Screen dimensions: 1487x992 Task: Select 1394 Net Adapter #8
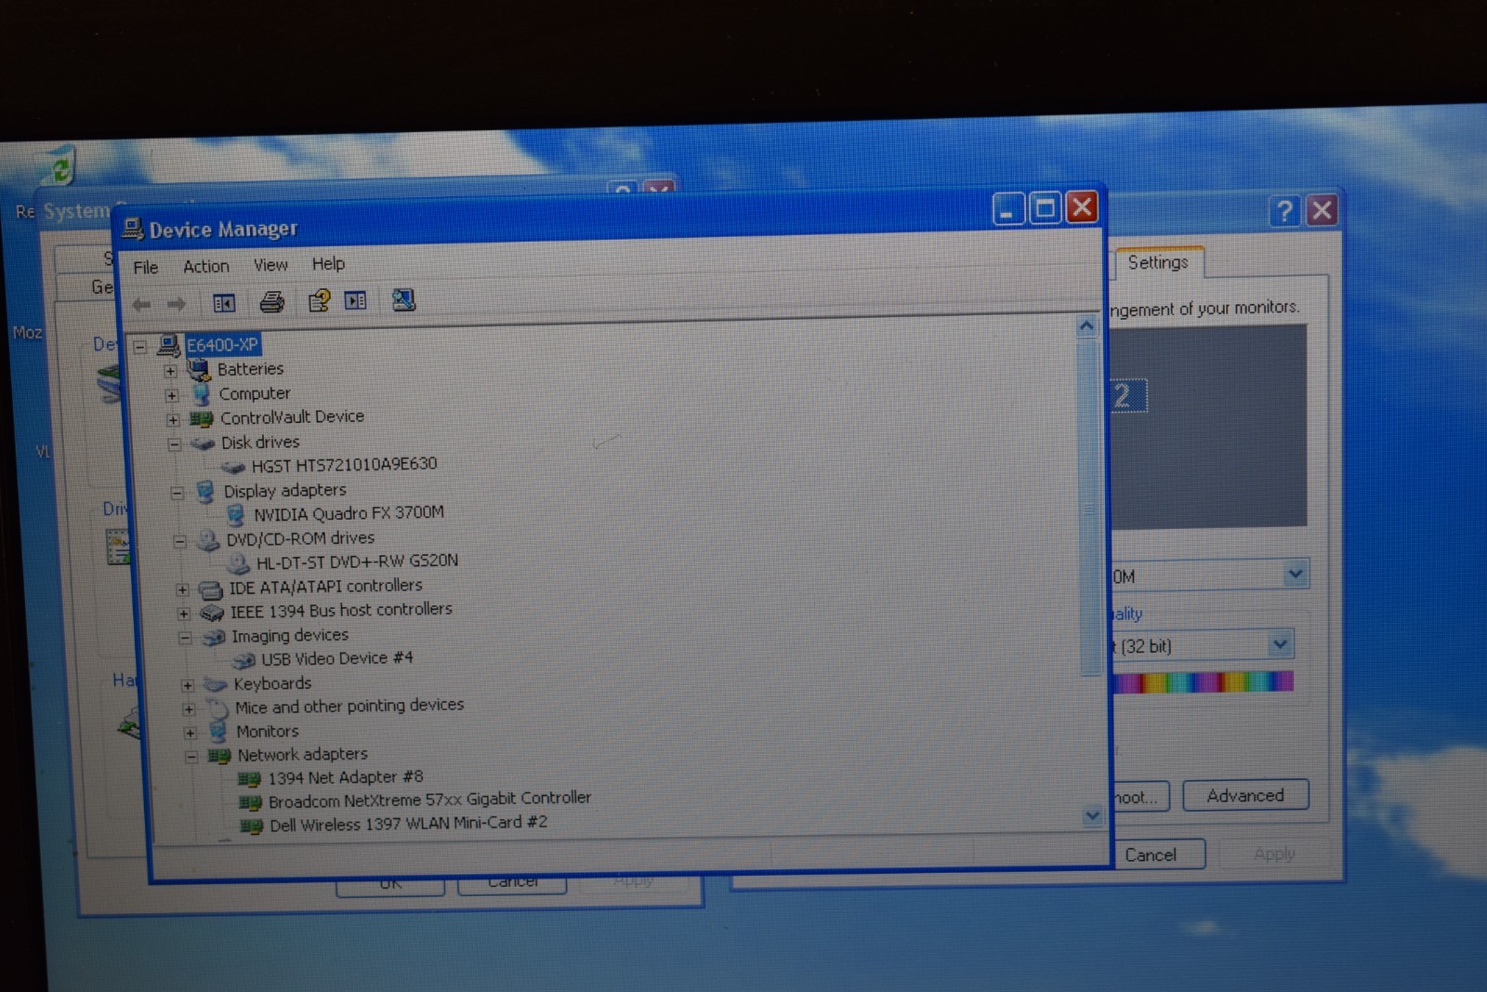click(345, 777)
